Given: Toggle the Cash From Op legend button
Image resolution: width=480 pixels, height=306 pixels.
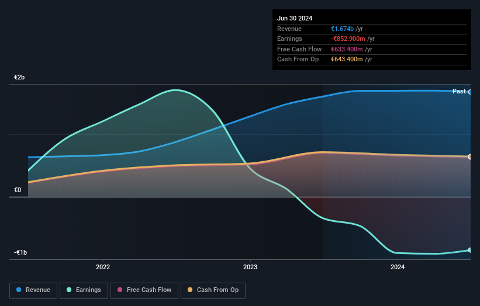Looking at the screenshot, I should click(x=213, y=290).
